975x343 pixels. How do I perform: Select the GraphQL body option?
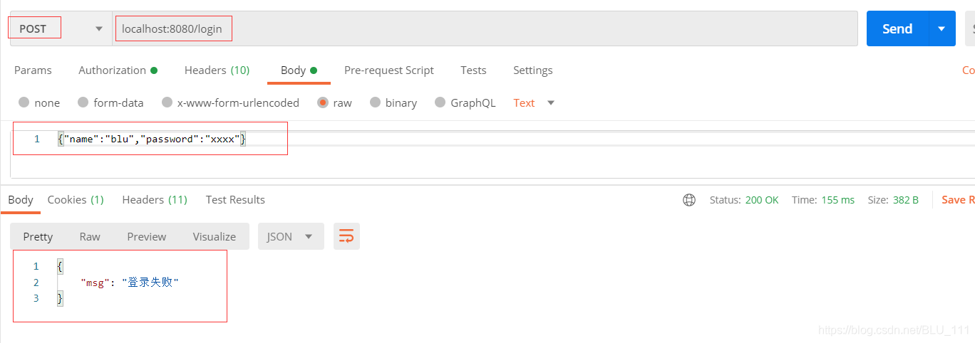[x=465, y=102]
